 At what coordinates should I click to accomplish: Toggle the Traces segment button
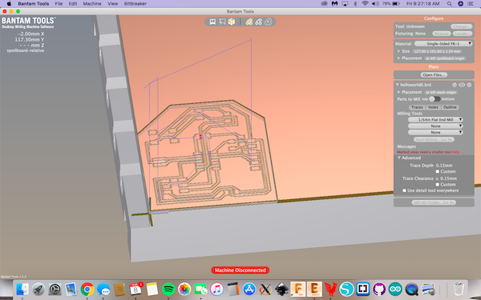pyautogui.click(x=417, y=107)
